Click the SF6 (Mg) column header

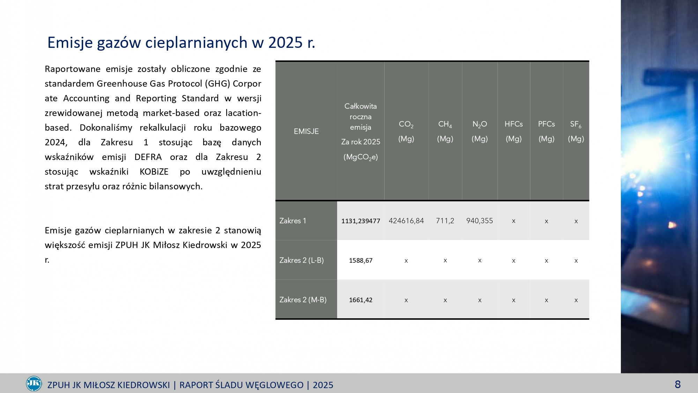click(576, 131)
